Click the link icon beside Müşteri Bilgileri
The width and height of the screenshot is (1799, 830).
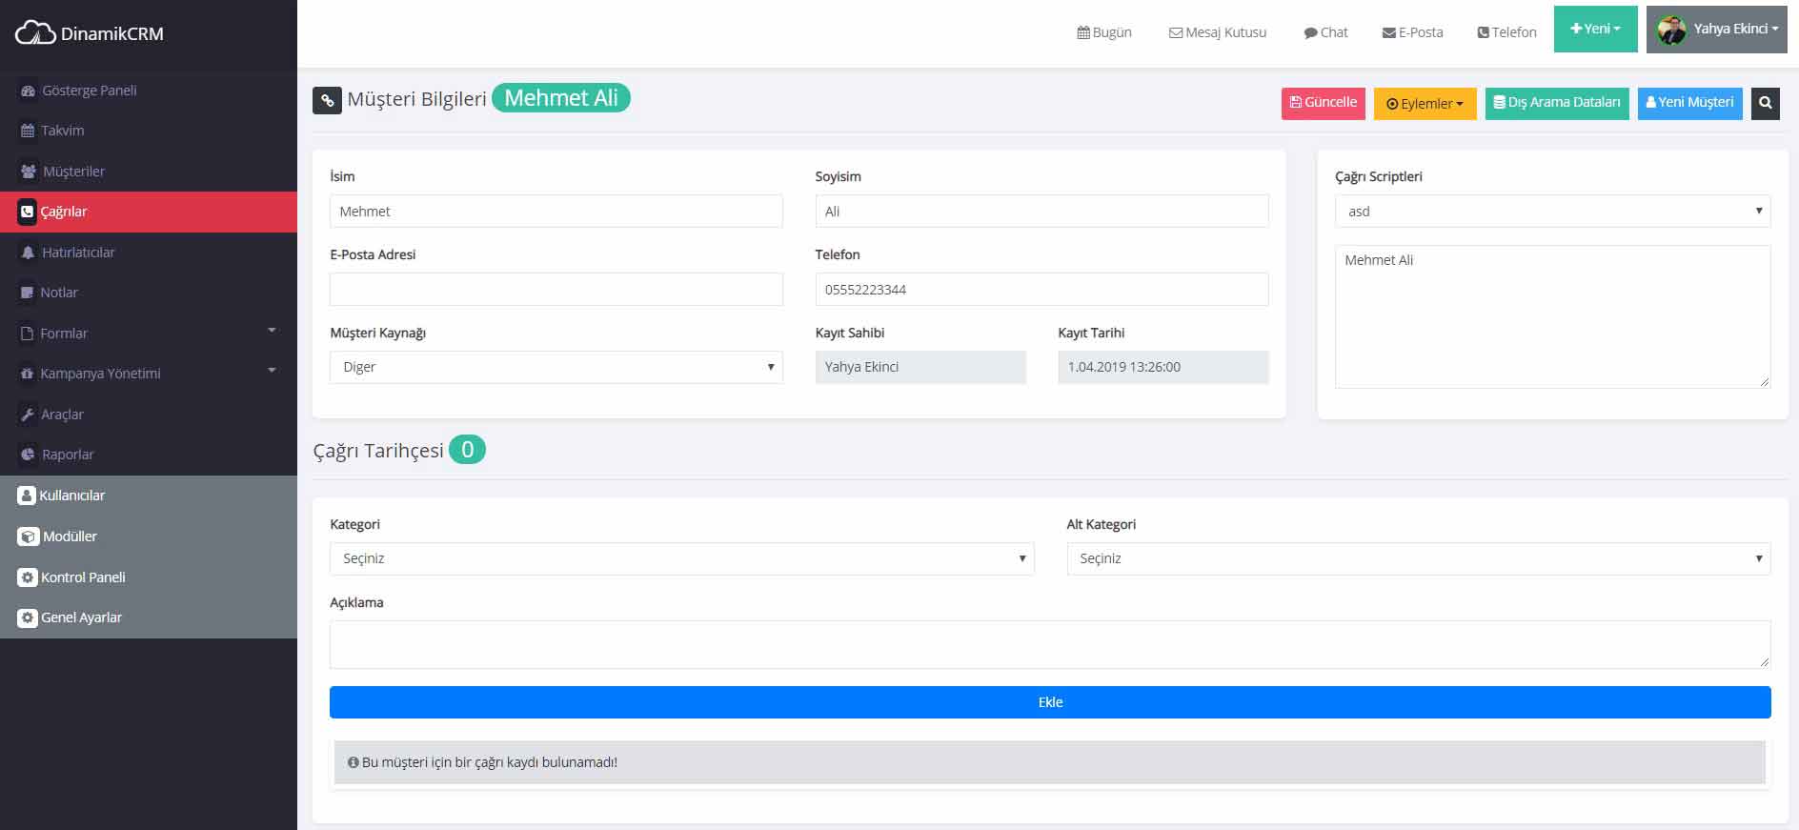coord(327,100)
